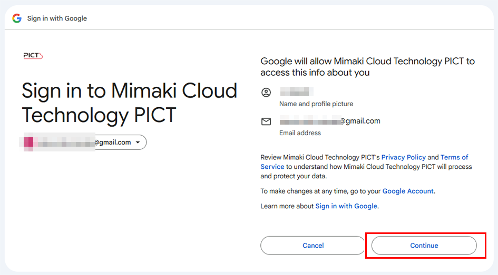Click the Continue button
Screen dimensions: 498x275
[x=424, y=245]
